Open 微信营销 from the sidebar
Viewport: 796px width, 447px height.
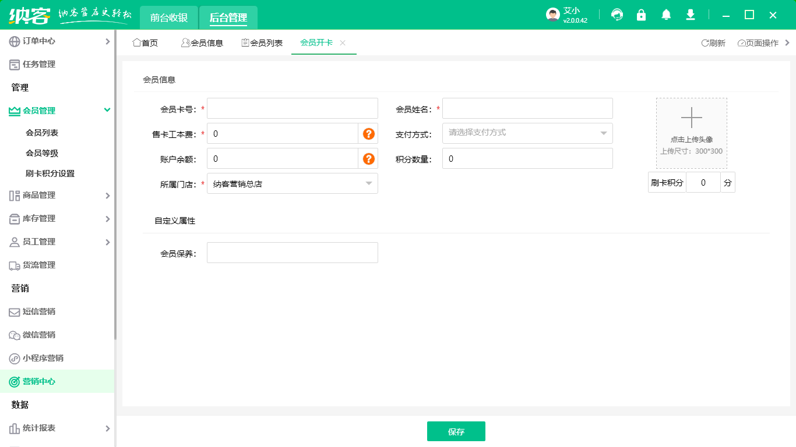39,335
